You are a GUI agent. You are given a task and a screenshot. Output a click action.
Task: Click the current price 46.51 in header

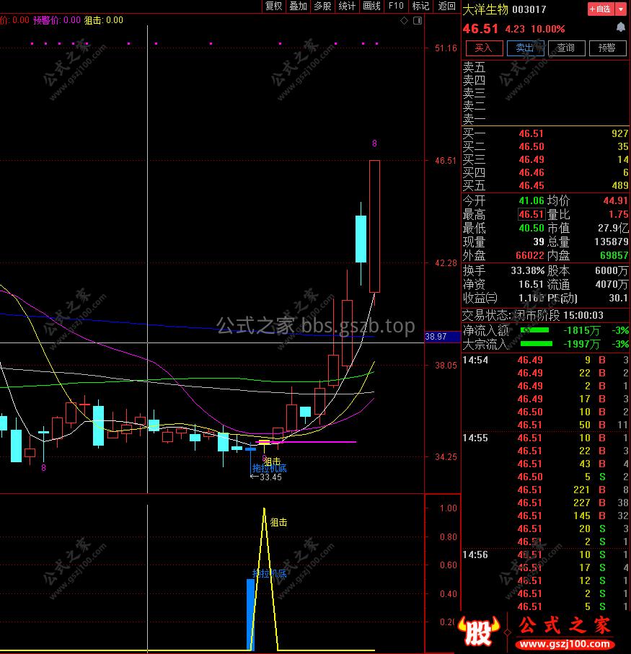pos(480,29)
